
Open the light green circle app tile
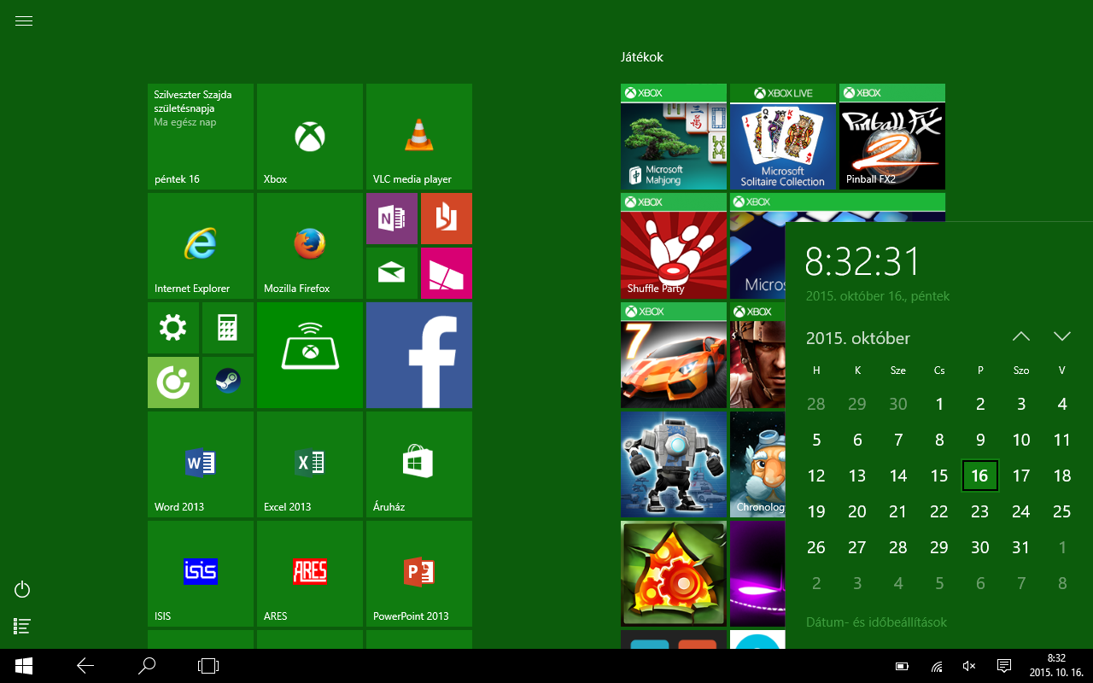click(x=173, y=382)
